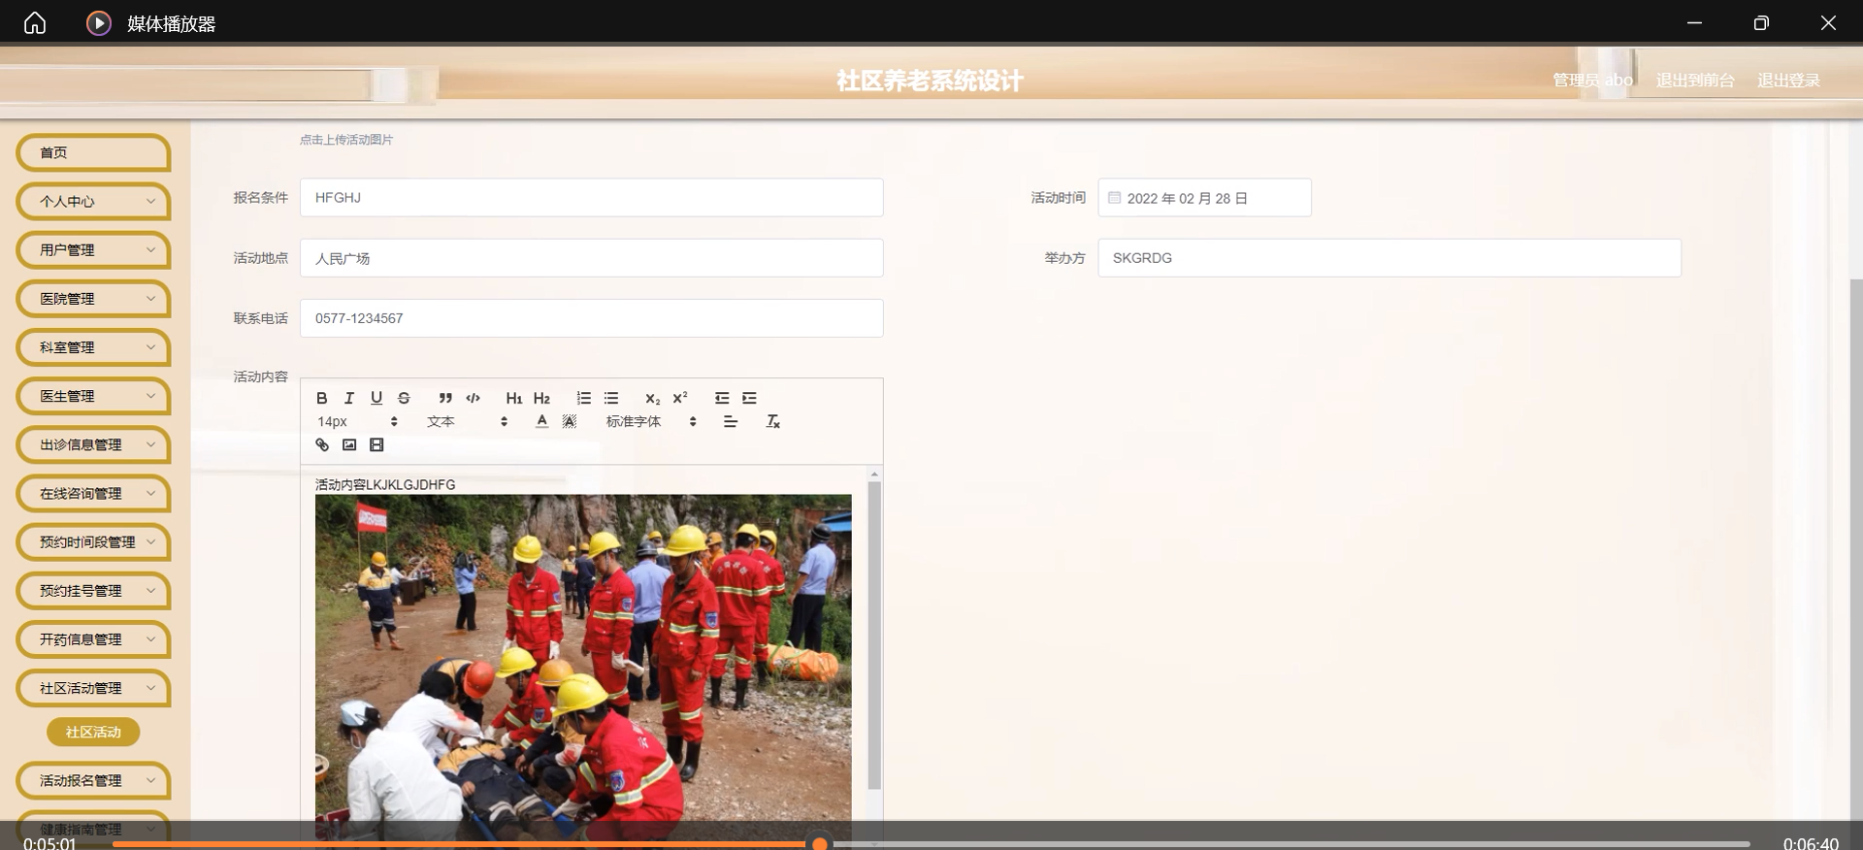Viewport: 1863px width, 850px height.
Task: Open the 活动时间 date field
Action: click(1204, 198)
